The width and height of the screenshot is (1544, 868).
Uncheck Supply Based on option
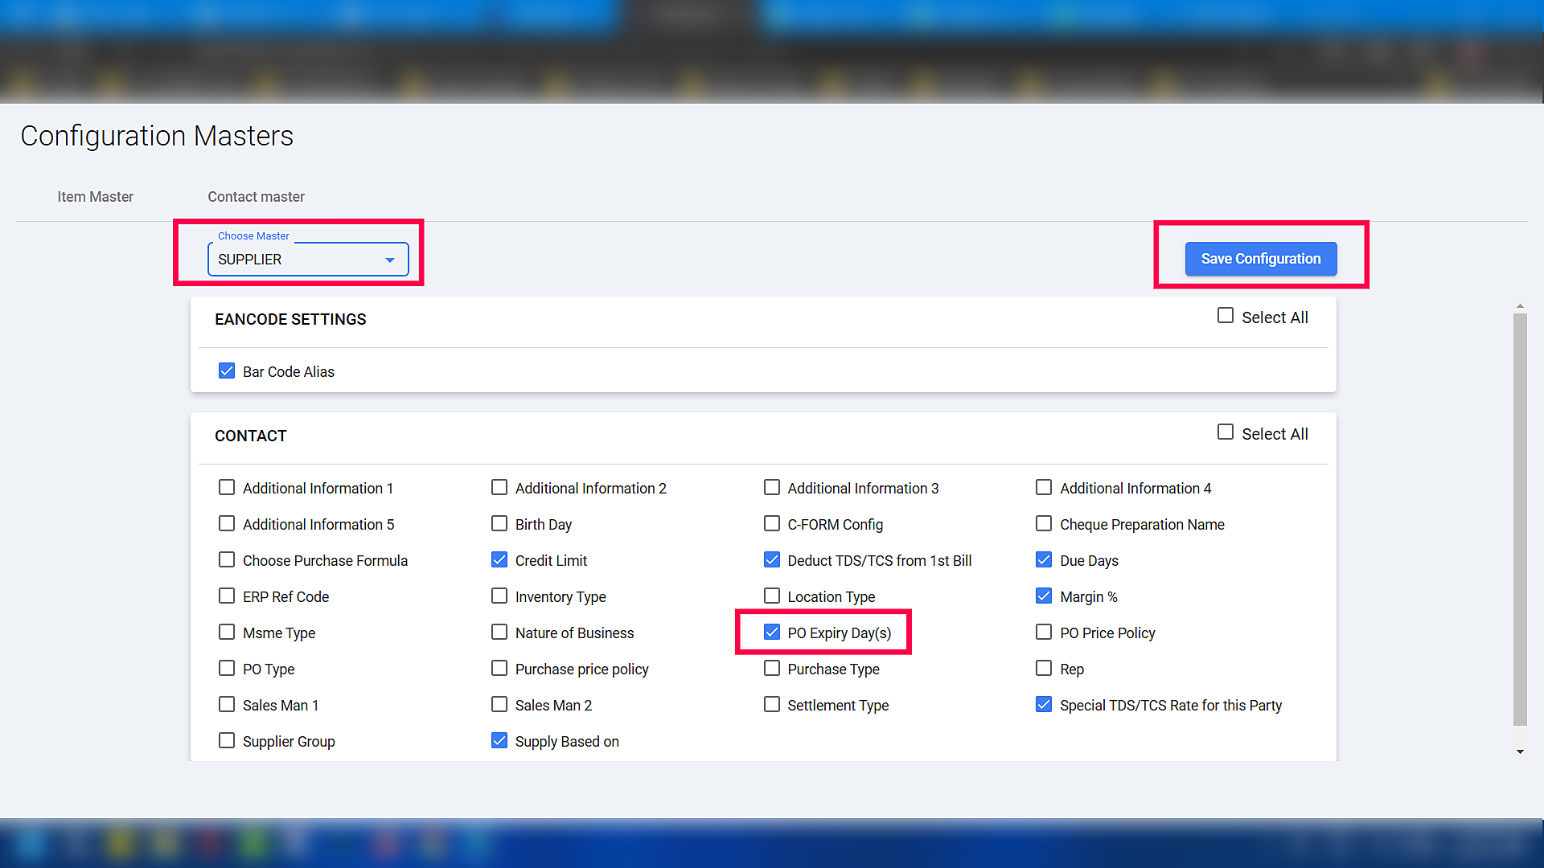tap(499, 741)
